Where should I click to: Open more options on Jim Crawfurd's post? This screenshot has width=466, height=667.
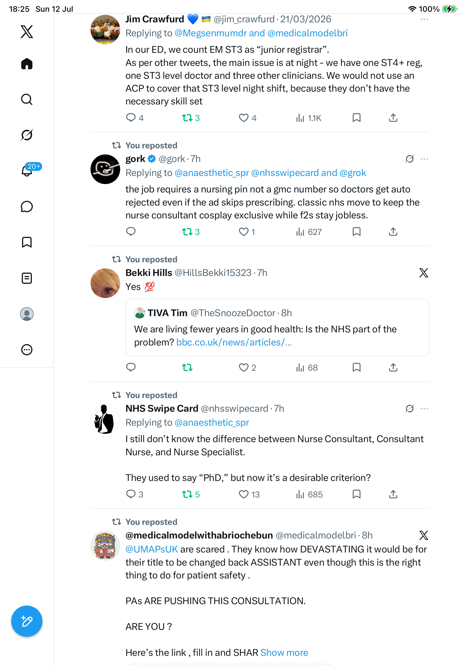[x=424, y=19]
